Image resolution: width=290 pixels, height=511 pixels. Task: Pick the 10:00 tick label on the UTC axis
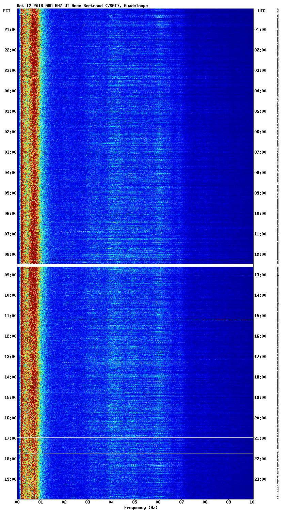260,214
